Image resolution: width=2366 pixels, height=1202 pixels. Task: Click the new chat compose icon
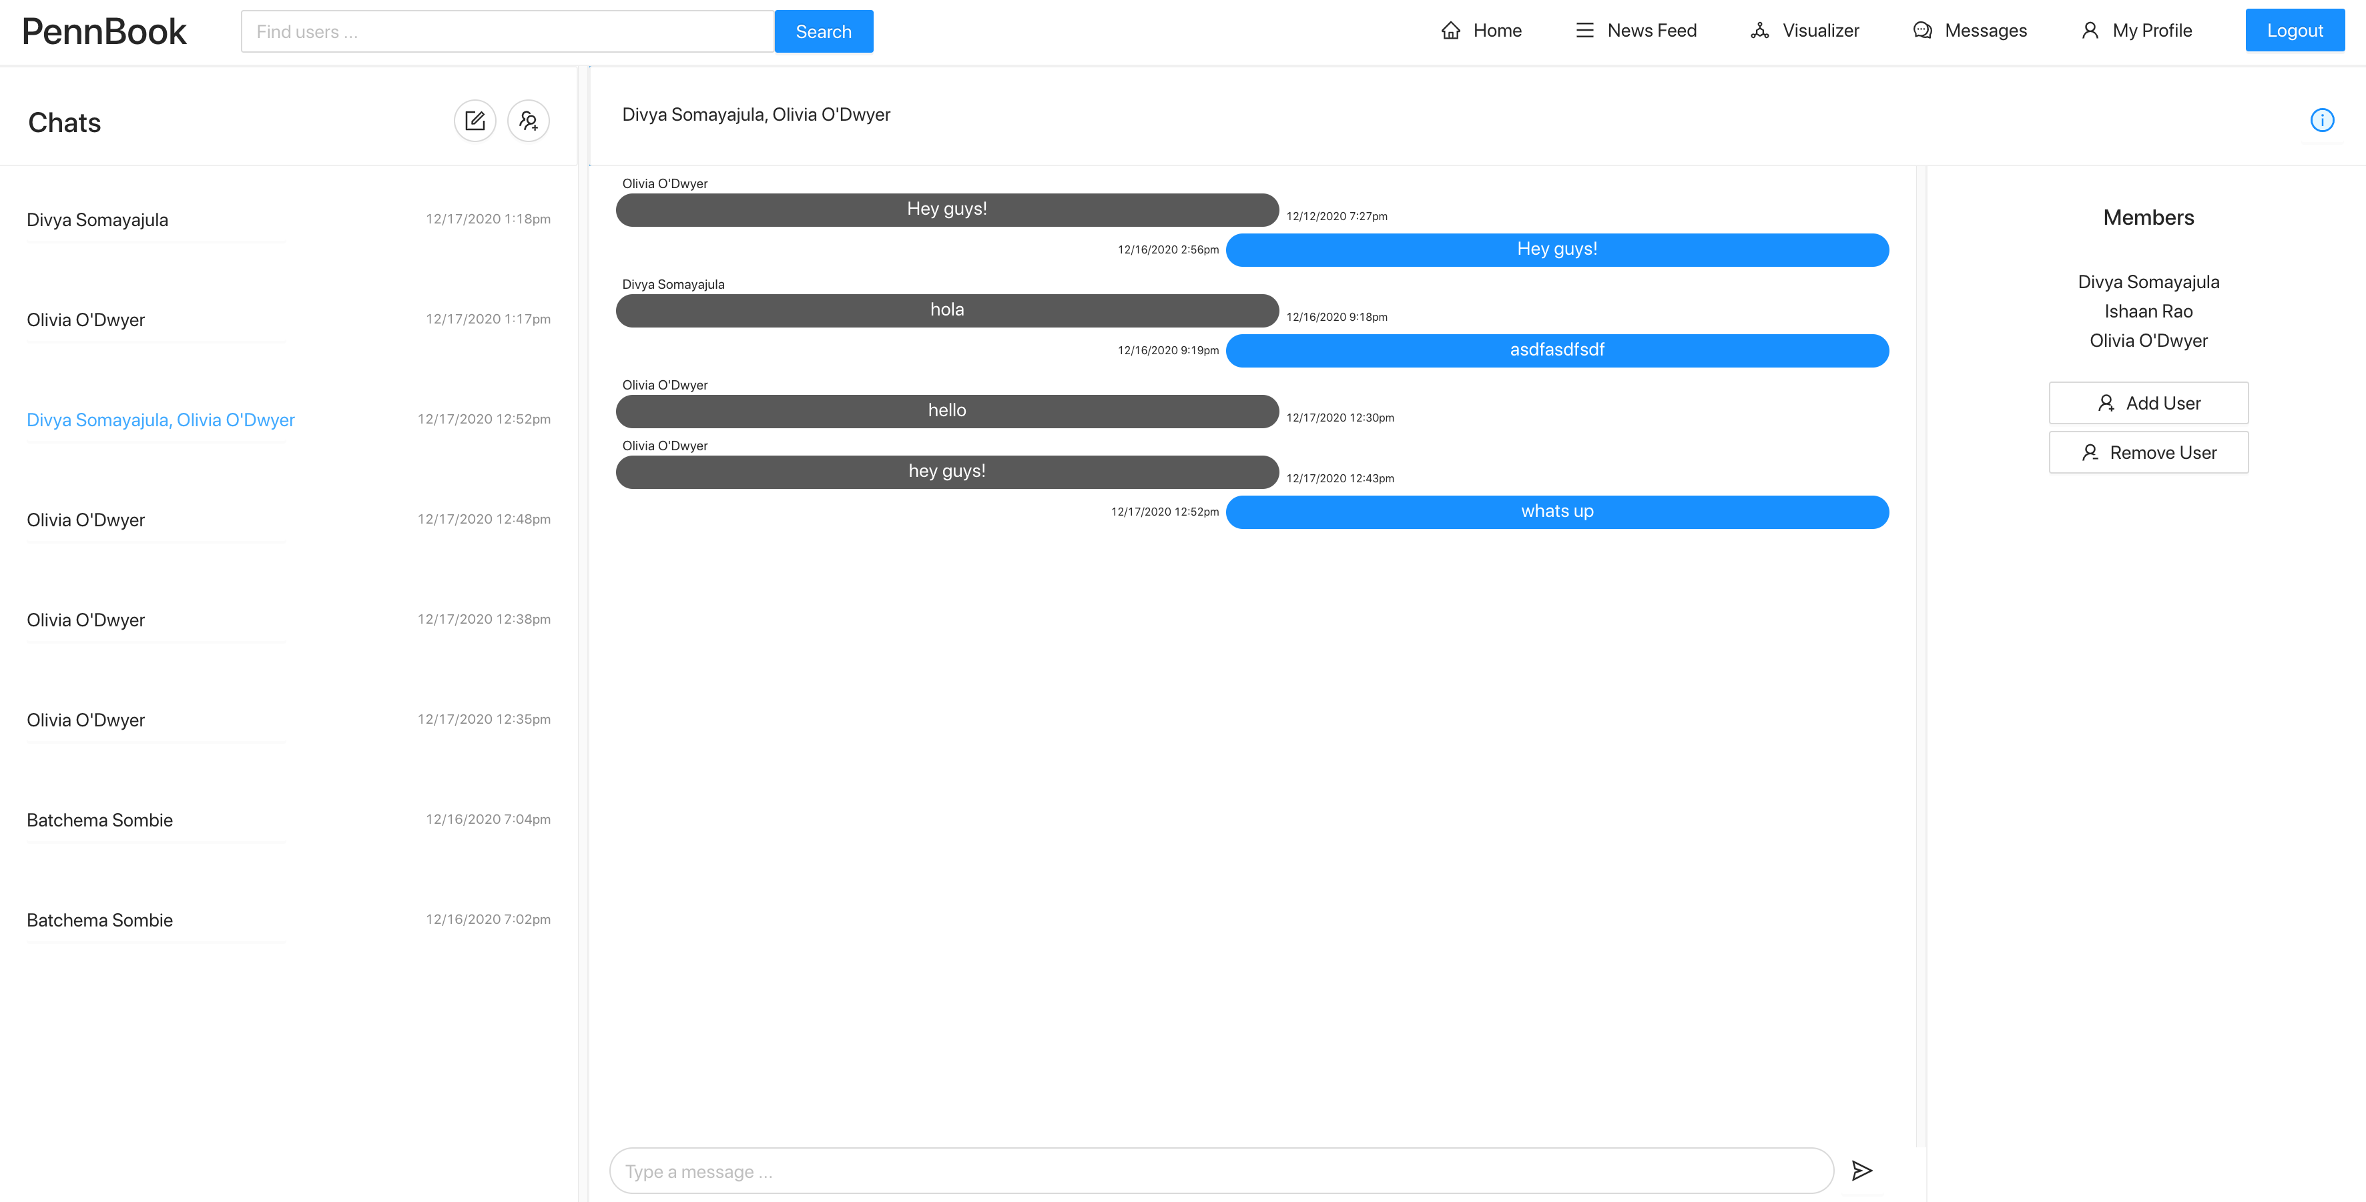click(x=475, y=121)
